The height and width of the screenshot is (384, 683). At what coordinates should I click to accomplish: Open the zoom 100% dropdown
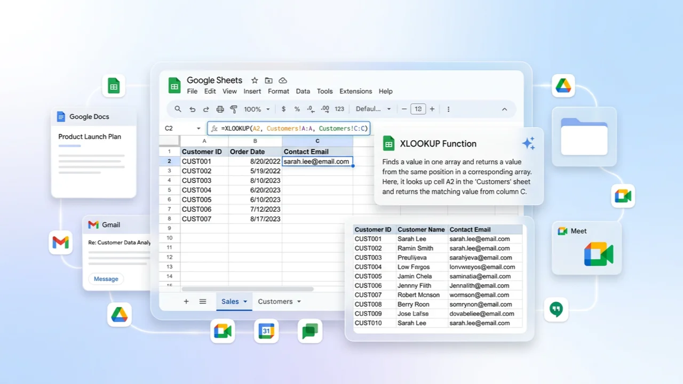256,109
